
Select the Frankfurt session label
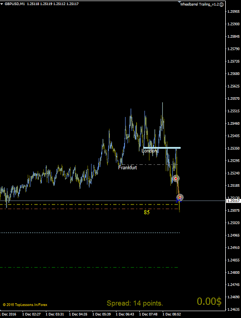point(128,167)
